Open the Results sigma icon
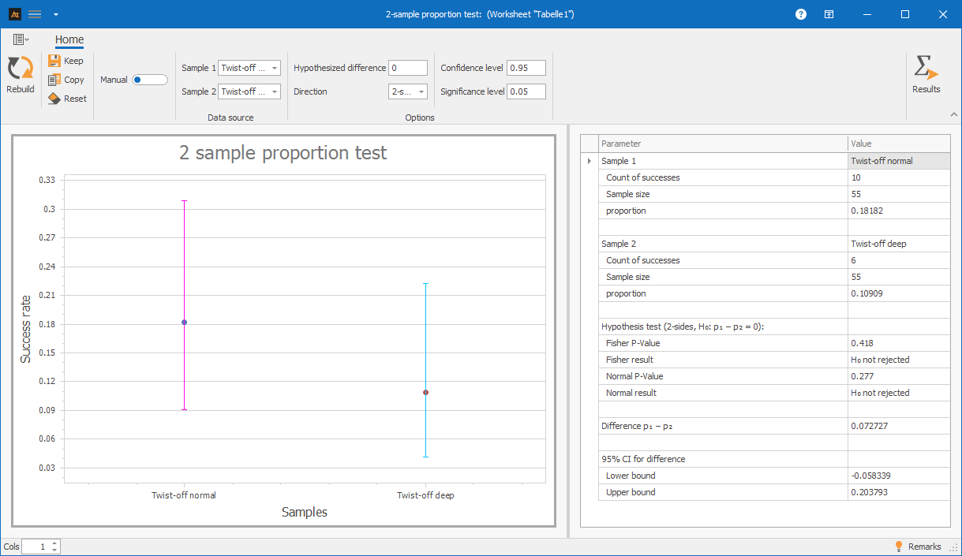The image size is (962, 556). (926, 69)
